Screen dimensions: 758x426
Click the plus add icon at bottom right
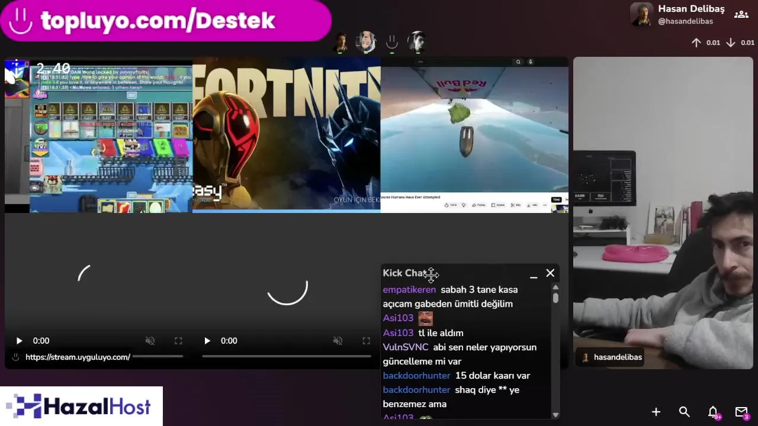tap(656, 412)
